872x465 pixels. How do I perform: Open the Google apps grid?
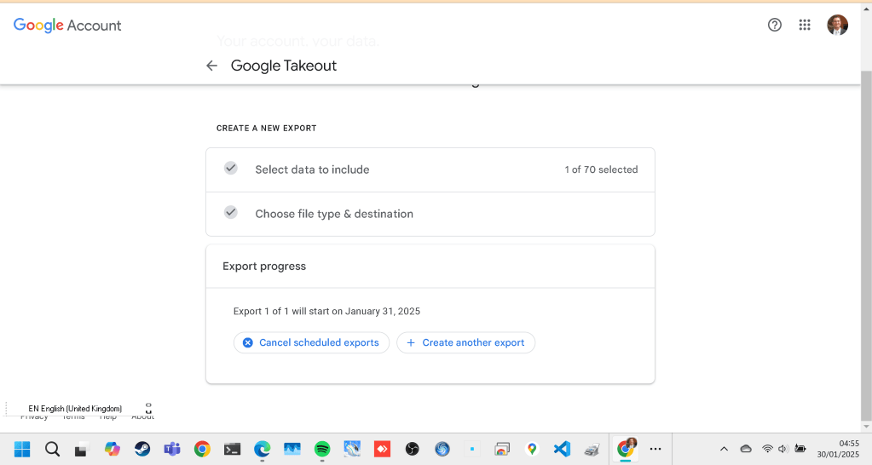(804, 25)
